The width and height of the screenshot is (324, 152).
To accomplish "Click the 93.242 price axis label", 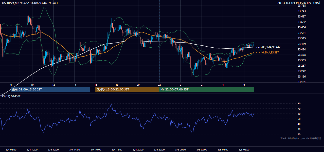I will (301, 71).
